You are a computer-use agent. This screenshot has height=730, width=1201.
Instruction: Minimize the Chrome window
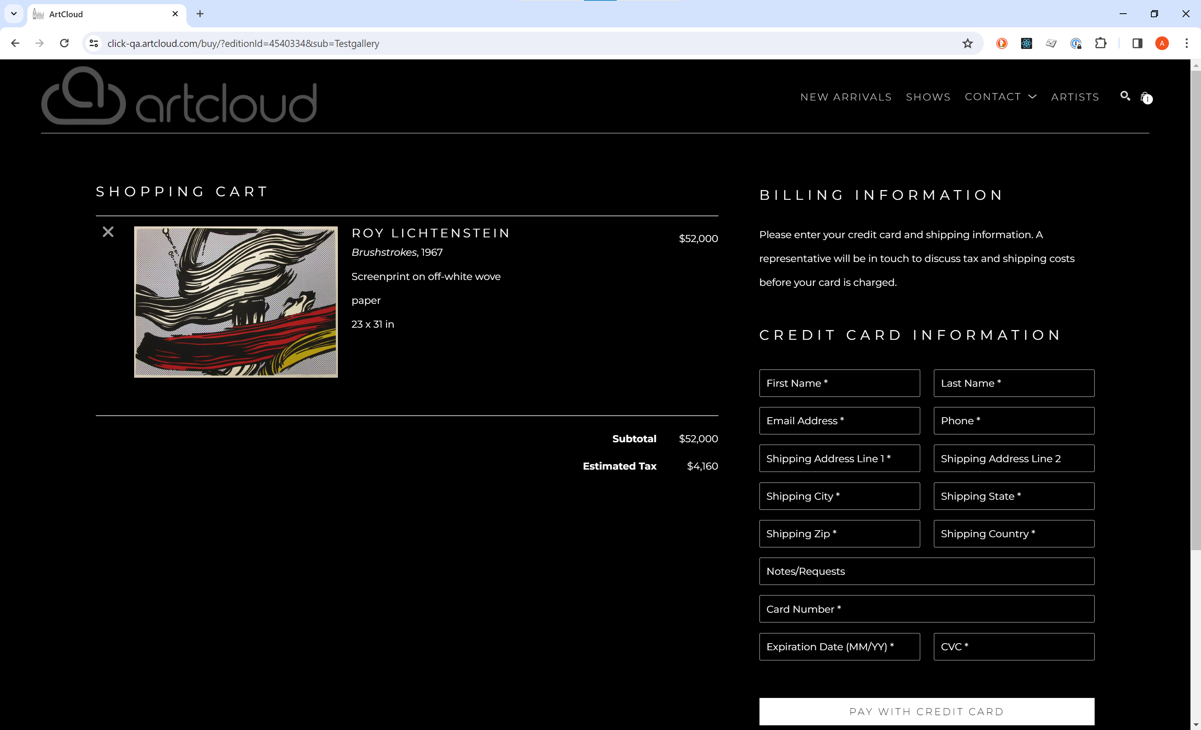(1123, 14)
